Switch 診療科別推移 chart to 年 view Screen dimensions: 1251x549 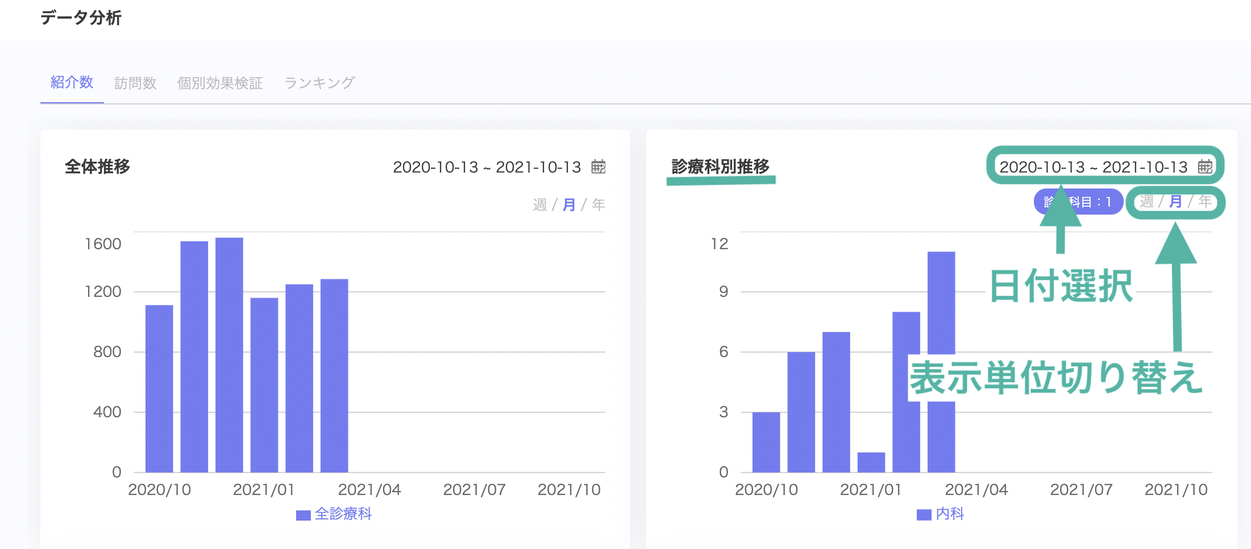tap(1205, 202)
